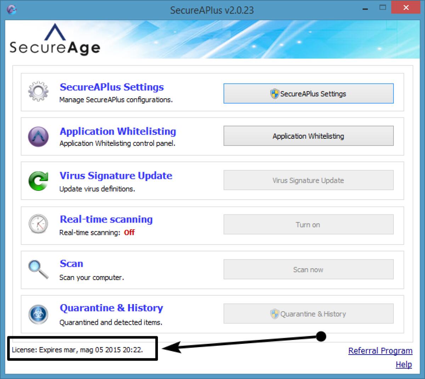Open the Help link
425x379 pixels.
click(x=403, y=364)
